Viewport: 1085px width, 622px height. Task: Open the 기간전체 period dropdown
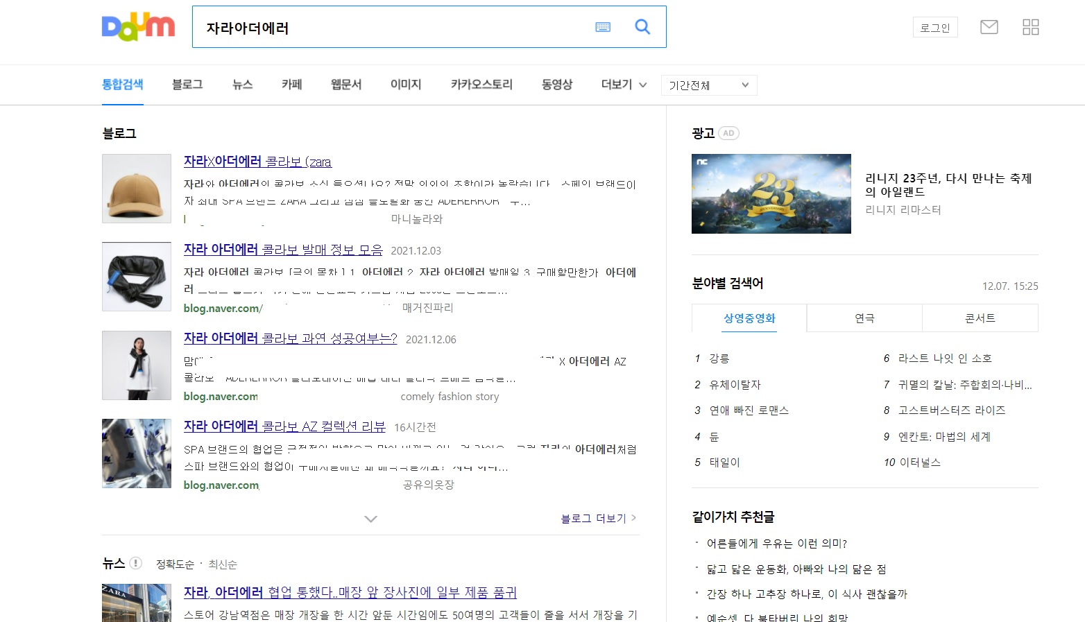pyautogui.click(x=709, y=85)
